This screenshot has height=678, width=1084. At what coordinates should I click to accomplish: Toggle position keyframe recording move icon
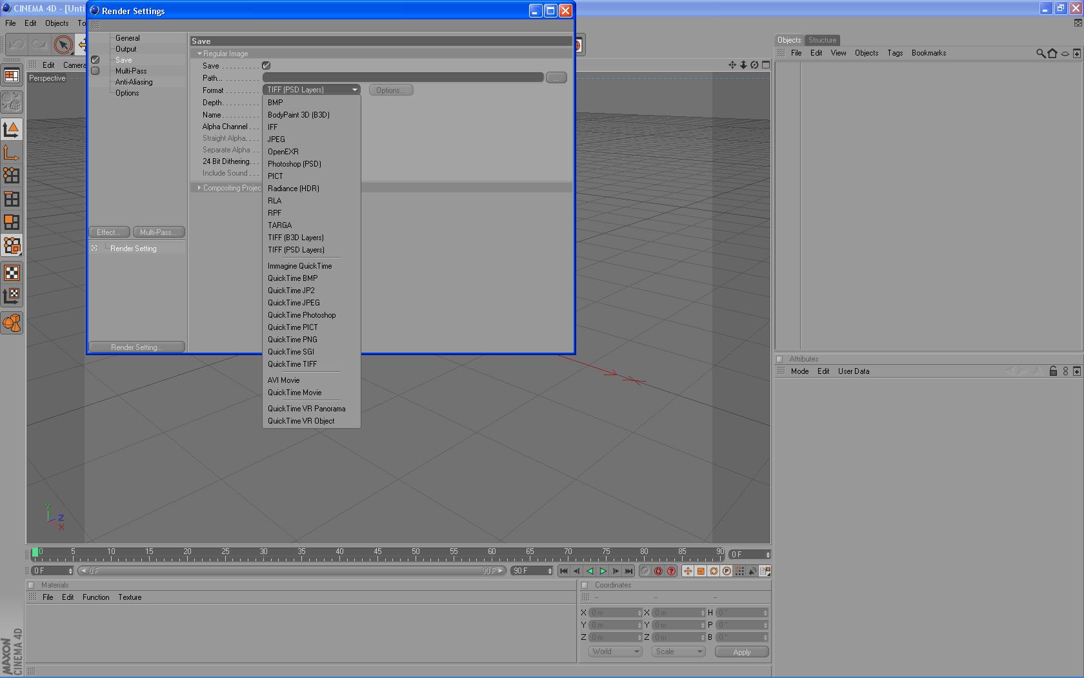click(688, 571)
